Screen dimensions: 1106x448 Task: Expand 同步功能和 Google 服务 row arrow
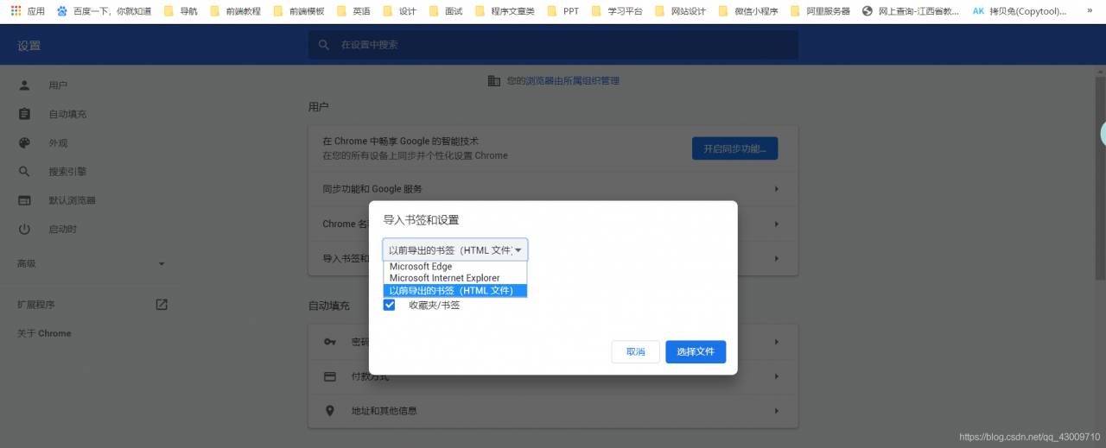click(776, 189)
